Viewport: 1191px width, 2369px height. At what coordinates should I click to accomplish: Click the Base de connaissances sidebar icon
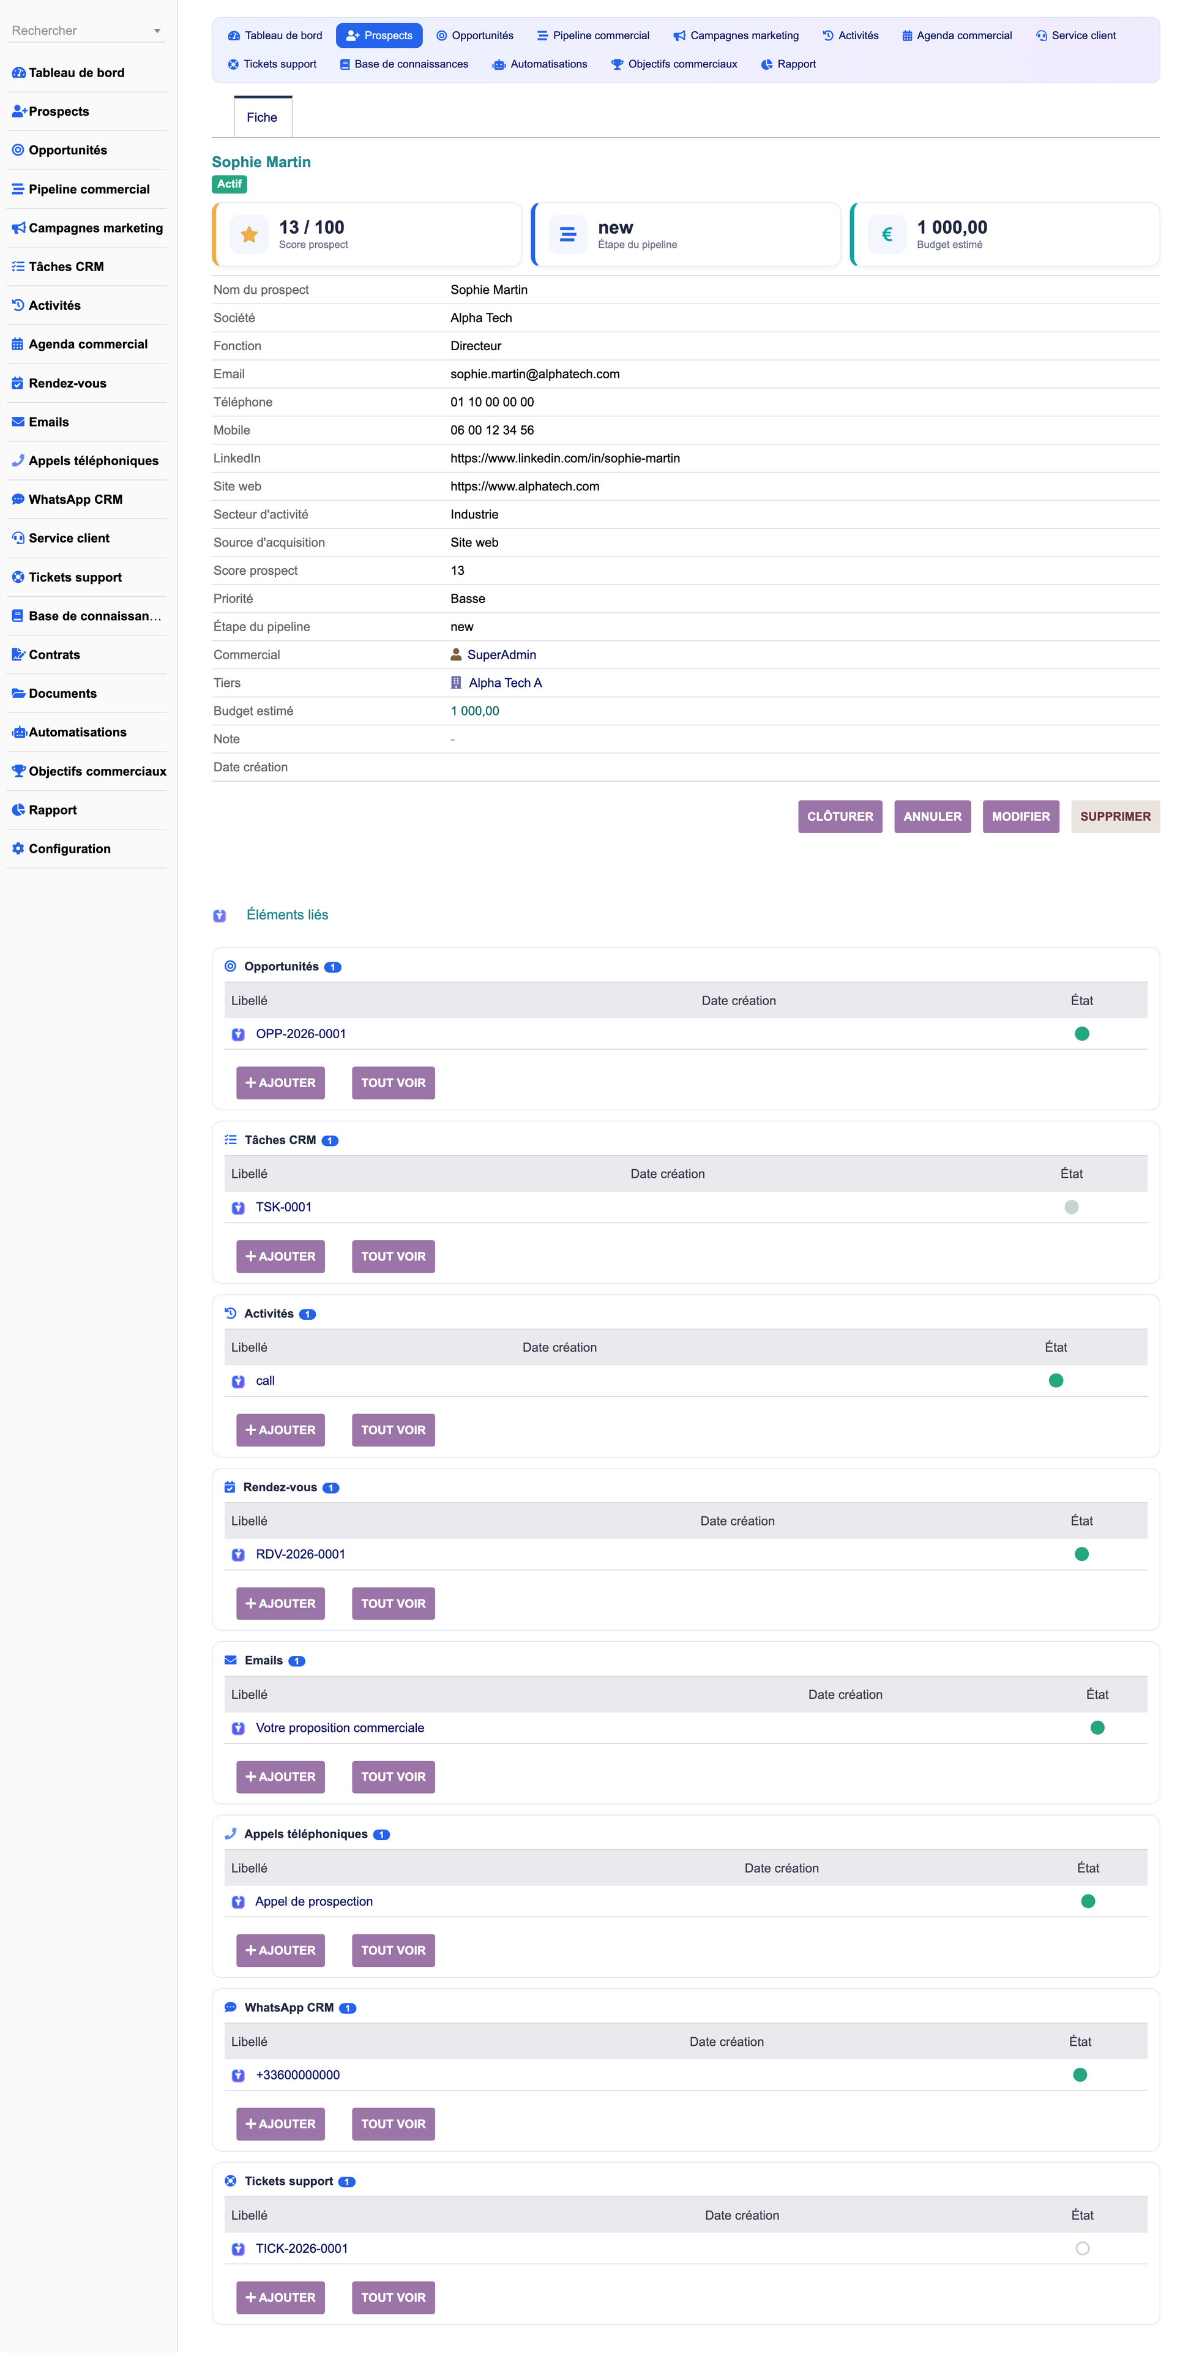click(18, 616)
